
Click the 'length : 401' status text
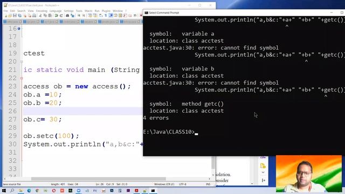(58, 184)
